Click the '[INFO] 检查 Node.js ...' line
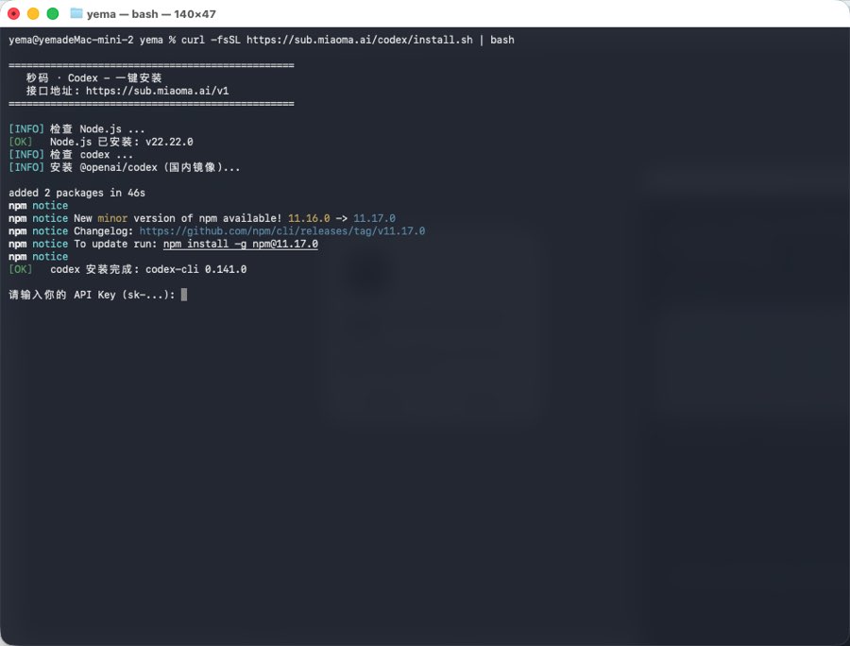 click(77, 128)
